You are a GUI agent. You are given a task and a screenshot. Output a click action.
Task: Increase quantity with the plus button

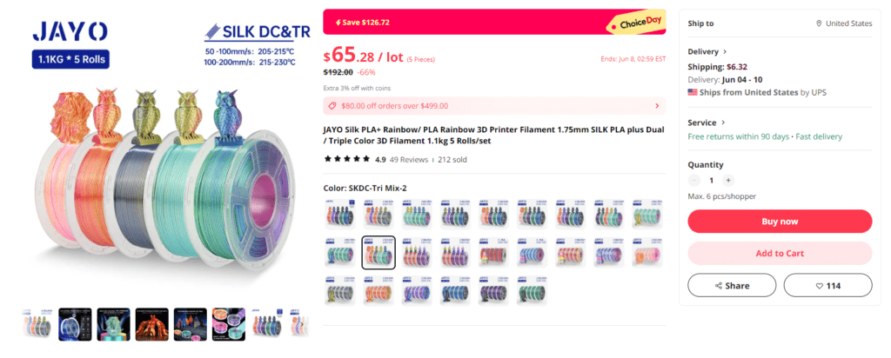[728, 181]
